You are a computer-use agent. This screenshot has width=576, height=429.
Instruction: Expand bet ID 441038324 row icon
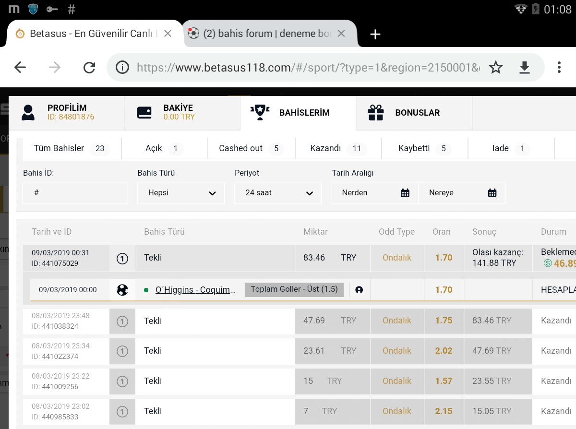122,322
